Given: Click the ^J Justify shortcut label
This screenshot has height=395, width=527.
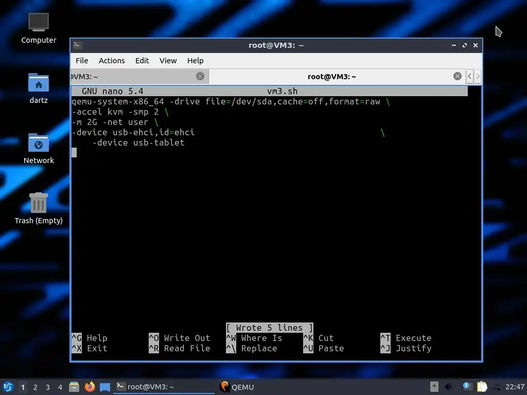Looking at the screenshot, I should click(406, 348).
